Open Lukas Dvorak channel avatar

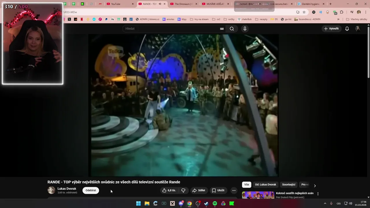click(x=51, y=190)
